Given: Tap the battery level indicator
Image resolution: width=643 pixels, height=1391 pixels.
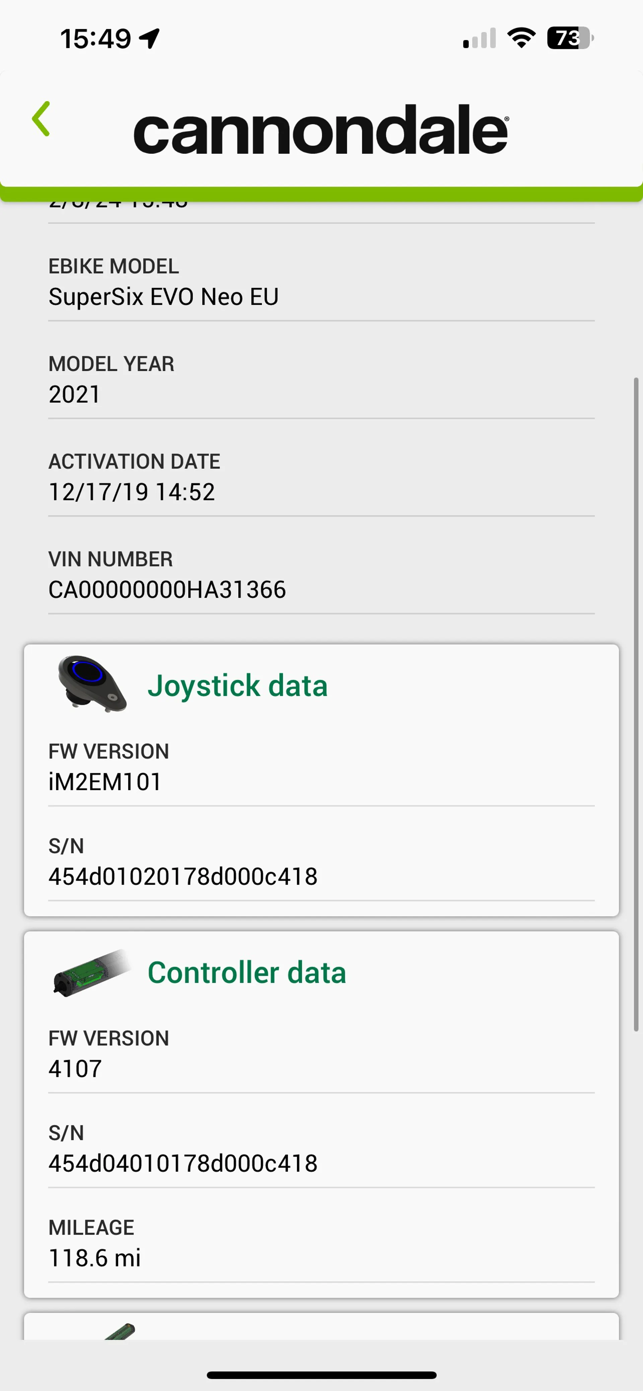Looking at the screenshot, I should tap(570, 38).
